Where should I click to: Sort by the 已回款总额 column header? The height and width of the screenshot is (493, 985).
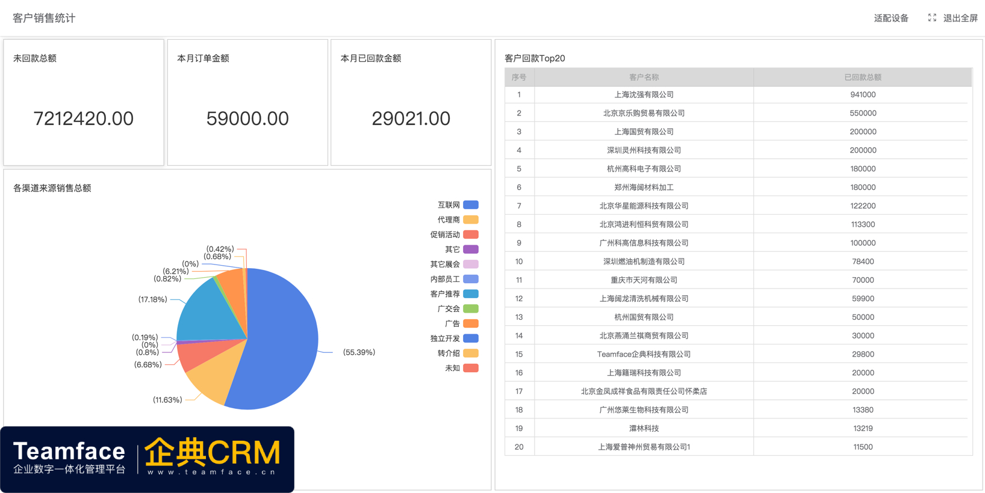pyautogui.click(x=862, y=77)
